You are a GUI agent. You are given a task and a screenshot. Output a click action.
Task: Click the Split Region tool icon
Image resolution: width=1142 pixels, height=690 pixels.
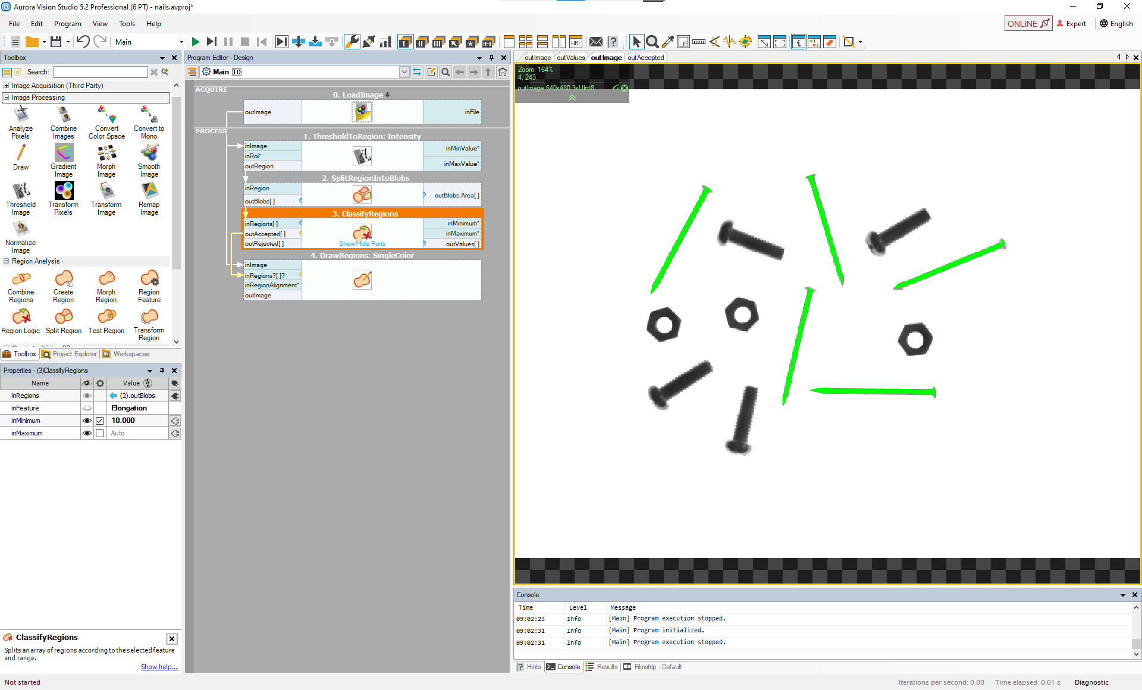point(64,316)
